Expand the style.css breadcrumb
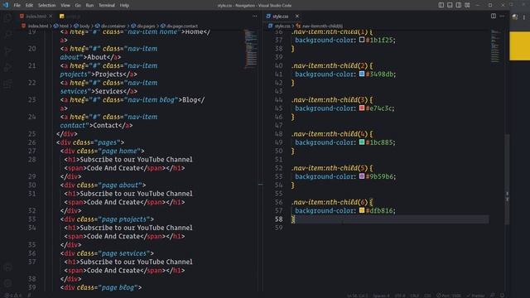This screenshot has width=530, height=298. point(279,26)
